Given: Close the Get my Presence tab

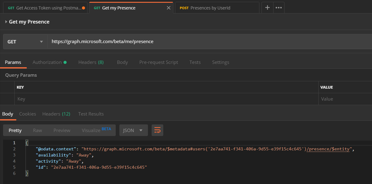Looking at the screenshot, I should tap(169, 8).
